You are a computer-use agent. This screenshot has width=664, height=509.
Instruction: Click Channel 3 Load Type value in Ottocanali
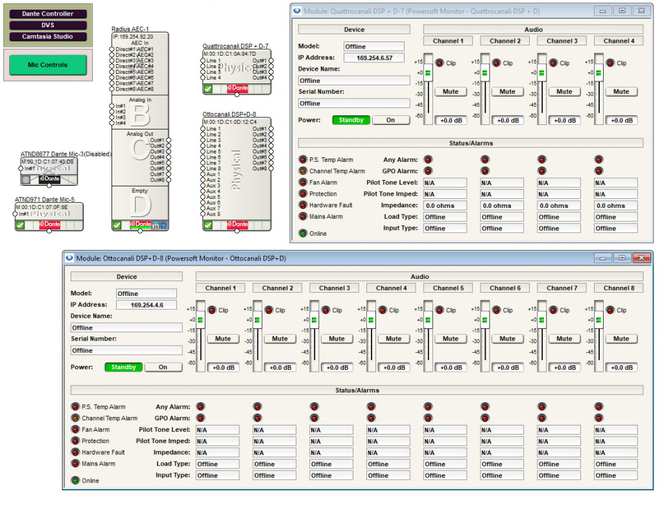pos(331,464)
